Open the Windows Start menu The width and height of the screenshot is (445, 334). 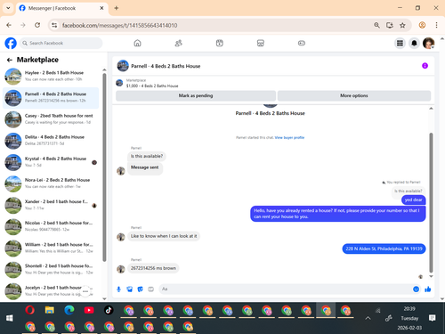(10, 318)
